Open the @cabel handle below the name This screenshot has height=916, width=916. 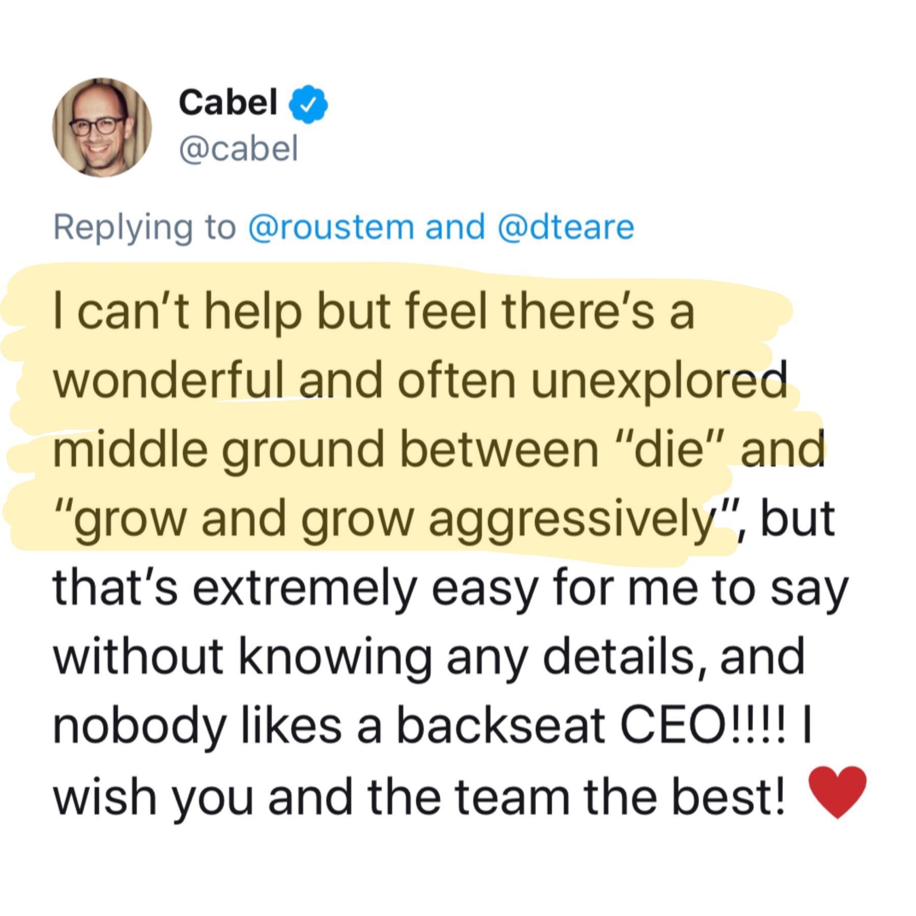coord(238,149)
